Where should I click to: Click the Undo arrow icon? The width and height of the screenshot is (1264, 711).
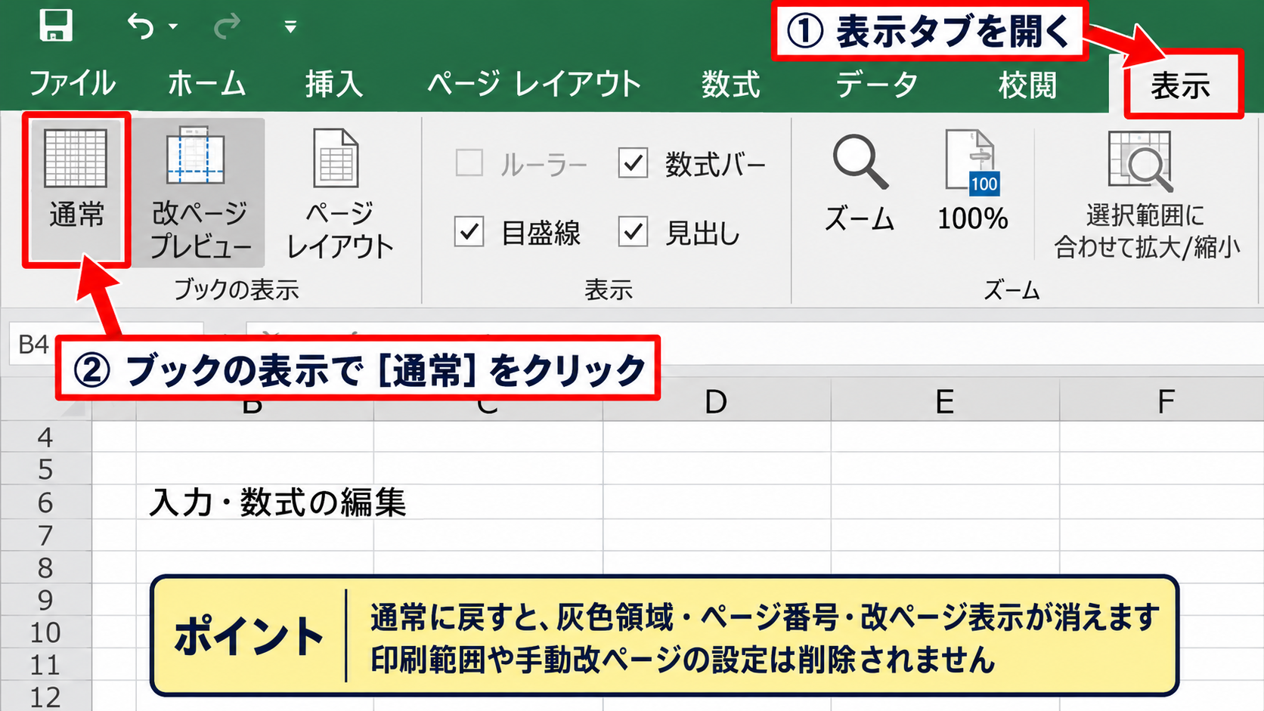point(140,26)
